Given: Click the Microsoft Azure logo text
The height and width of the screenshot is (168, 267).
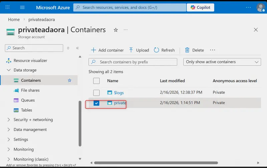Looking at the screenshot, I should 53,7.
